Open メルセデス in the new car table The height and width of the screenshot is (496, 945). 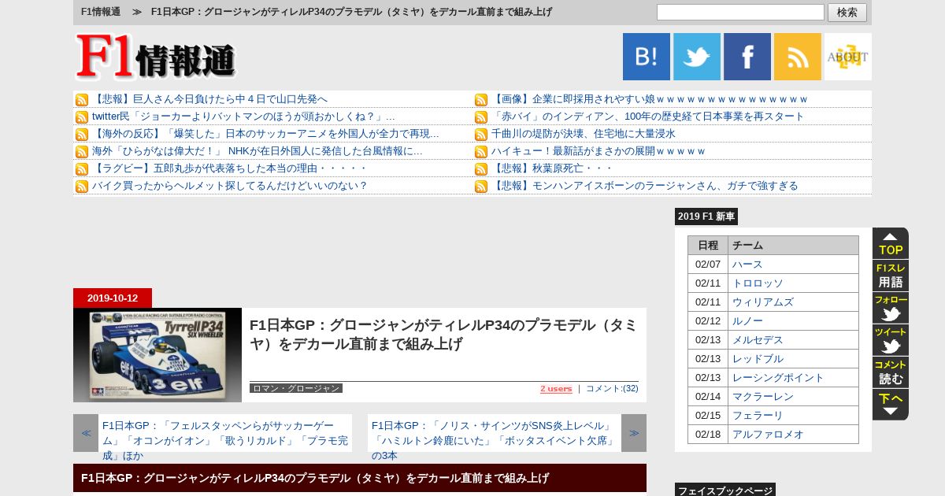(x=758, y=340)
